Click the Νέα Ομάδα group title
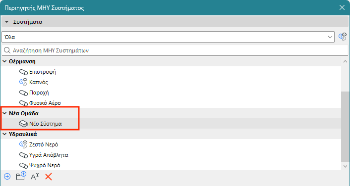 24,113
